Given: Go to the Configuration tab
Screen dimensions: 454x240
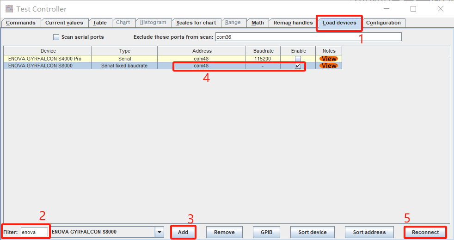Looking at the screenshot, I should pyautogui.click(x=383, y=23).
